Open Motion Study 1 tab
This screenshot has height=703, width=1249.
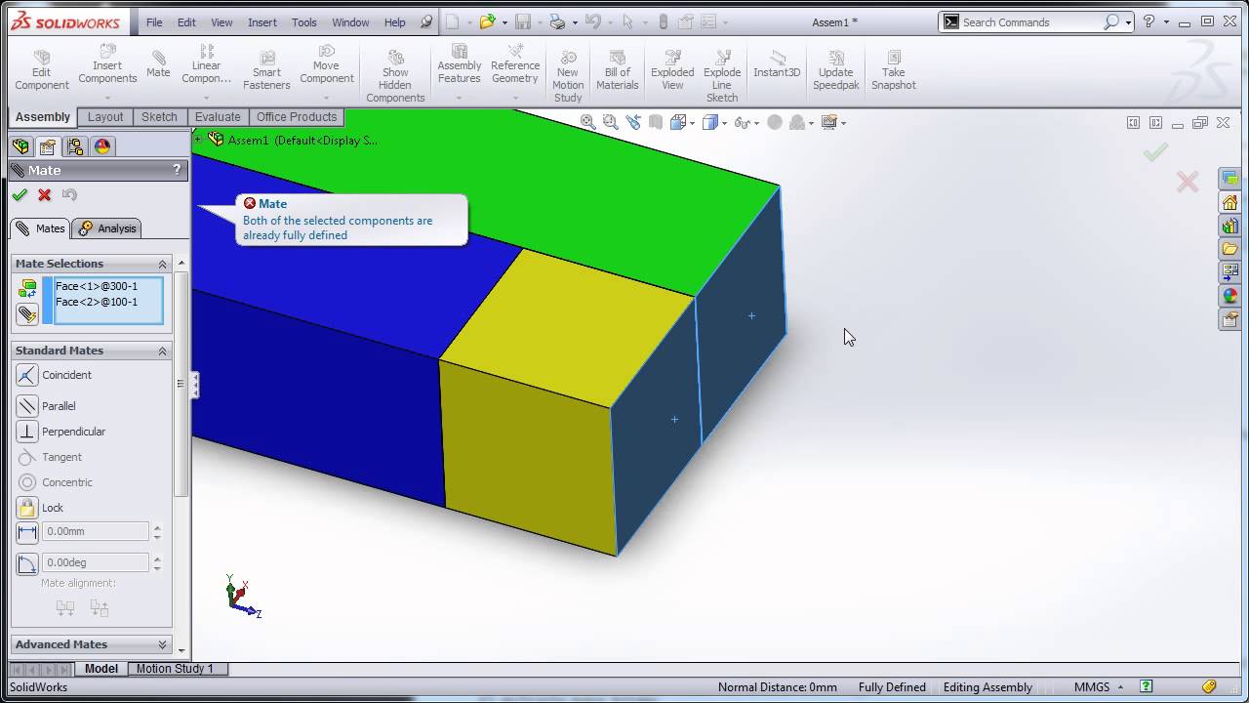click(175, 669)
